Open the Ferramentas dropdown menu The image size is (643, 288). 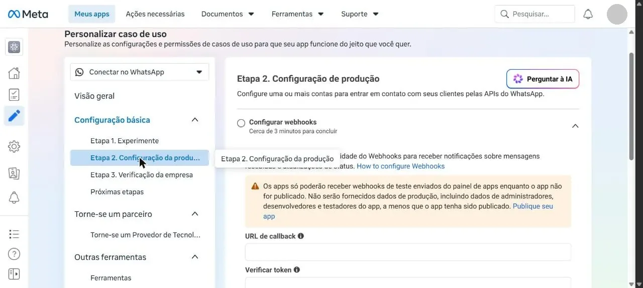(x=297, y=14)
